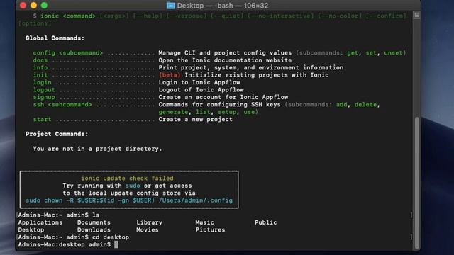This screenshot has width=454, height=255.
Task: Click 'You are not in a project directory.'
Action: (97, 149)
